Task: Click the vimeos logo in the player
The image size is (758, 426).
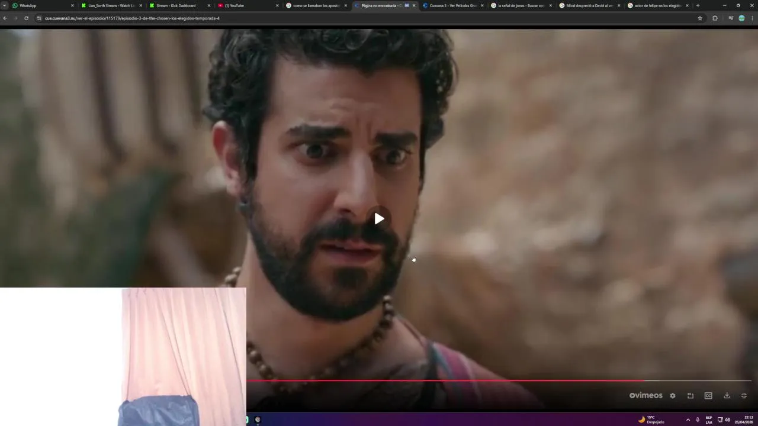Action: click(x=646, y=395)
